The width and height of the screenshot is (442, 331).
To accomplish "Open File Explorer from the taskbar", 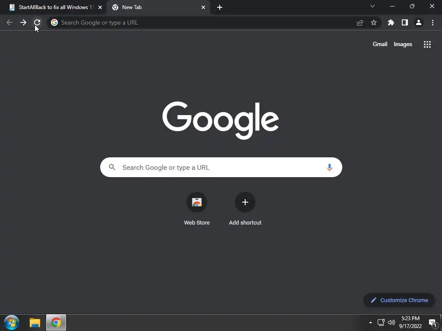I will (35, 322).
